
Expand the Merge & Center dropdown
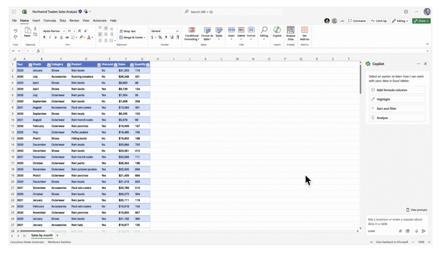144,37
